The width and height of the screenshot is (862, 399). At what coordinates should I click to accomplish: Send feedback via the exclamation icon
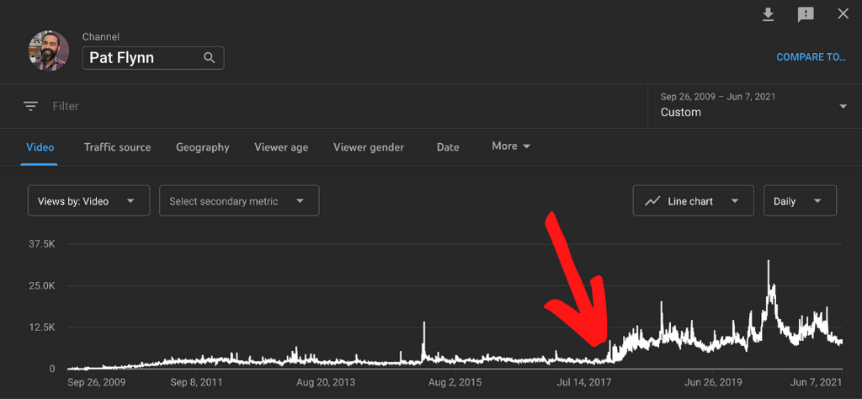[806, 15]
